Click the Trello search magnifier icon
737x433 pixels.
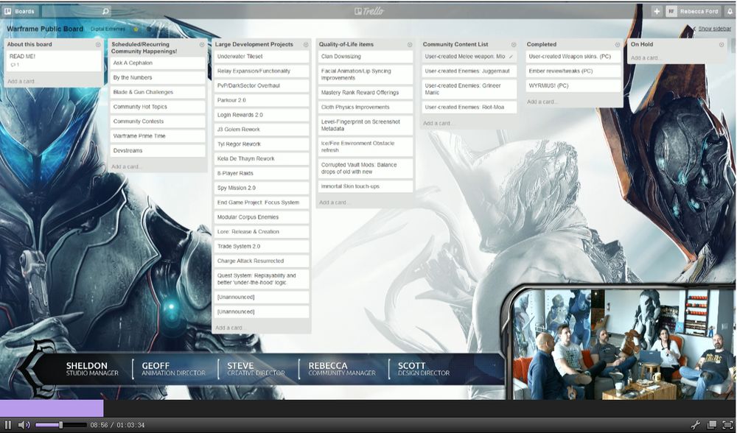(x=105, y=11)
